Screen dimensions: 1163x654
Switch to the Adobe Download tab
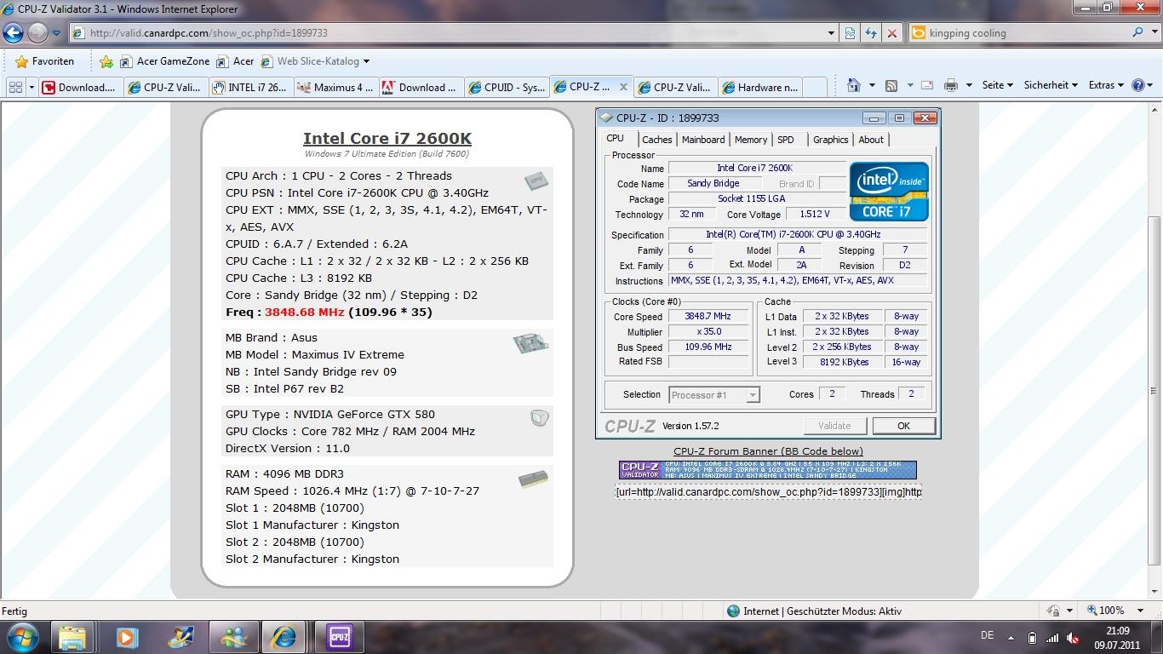421,87
